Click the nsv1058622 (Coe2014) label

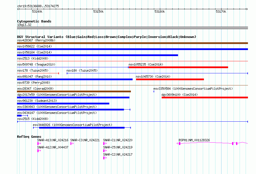35,46
